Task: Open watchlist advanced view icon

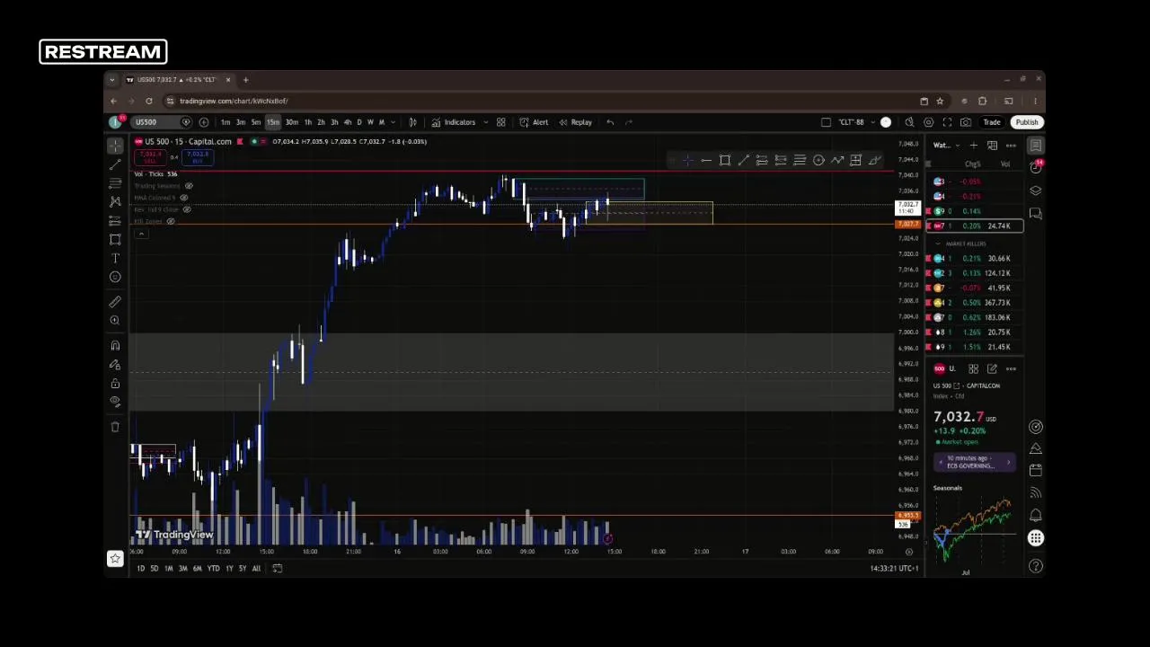Action: (992, 146)
